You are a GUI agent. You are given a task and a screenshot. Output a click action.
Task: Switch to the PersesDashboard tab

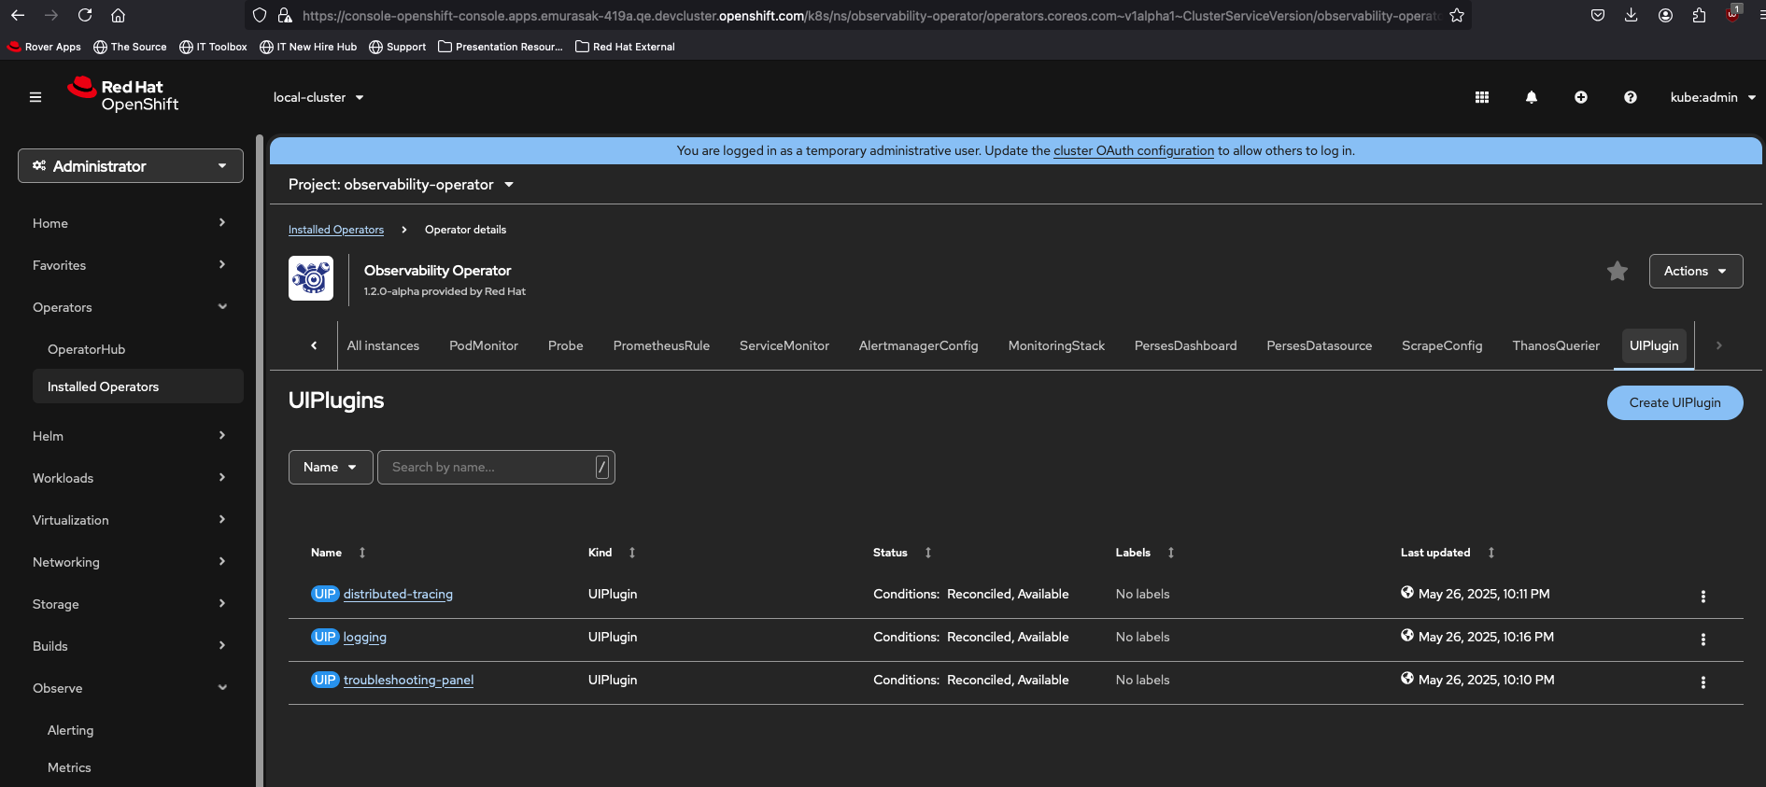tap(1184, 346)
